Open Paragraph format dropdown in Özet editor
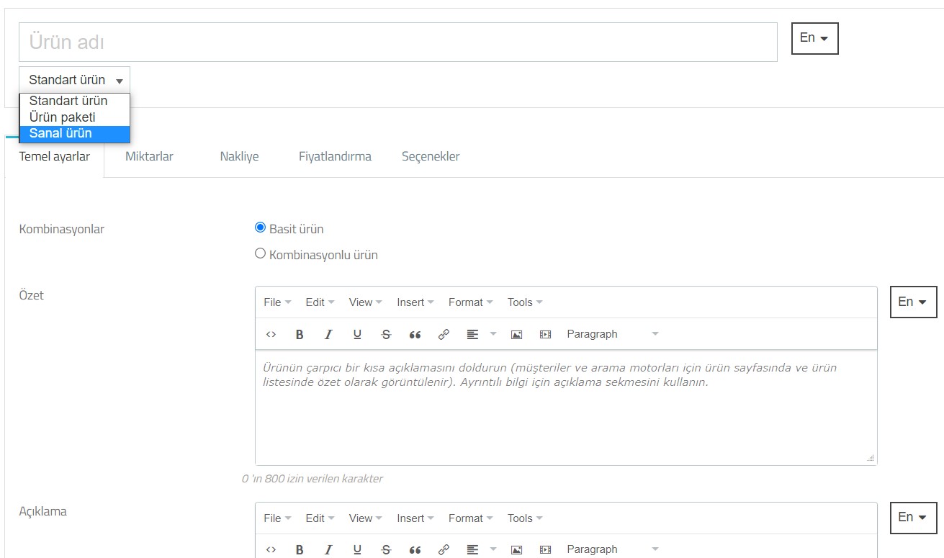 (x=612, y=334)
